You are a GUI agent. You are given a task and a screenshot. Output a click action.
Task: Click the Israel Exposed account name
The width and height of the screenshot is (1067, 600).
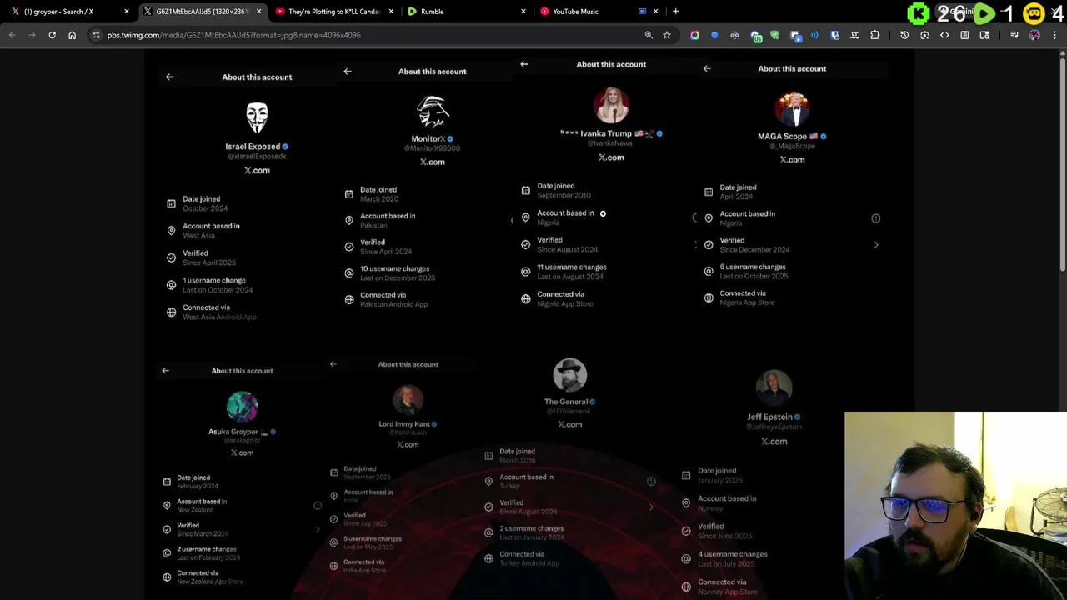[253, 147]
